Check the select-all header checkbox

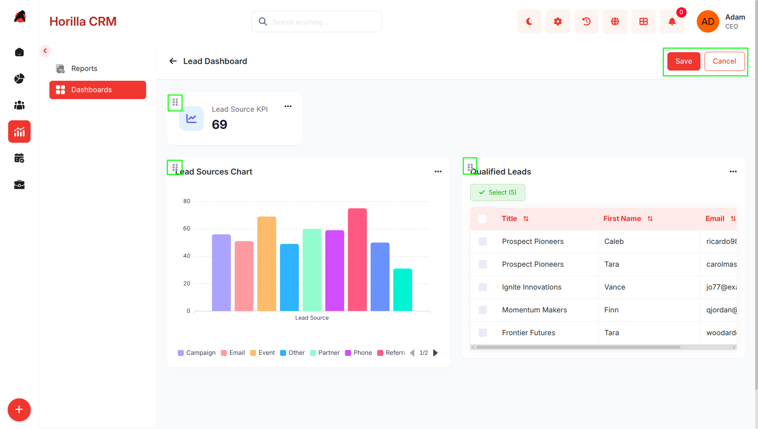[482, 219]
